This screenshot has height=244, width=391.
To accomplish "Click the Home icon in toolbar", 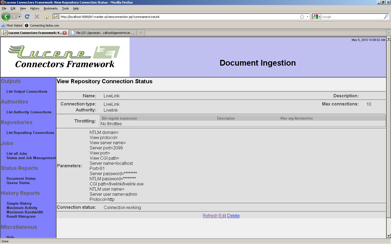I will click(x=47, y=17).
